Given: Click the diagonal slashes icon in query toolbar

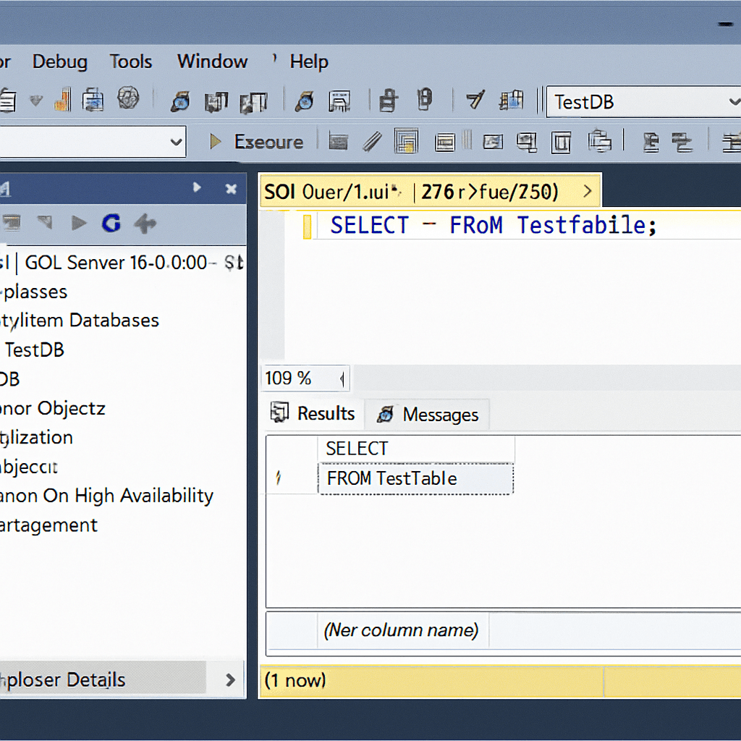Looking at the screenshot, I should (x=373, y=142).
